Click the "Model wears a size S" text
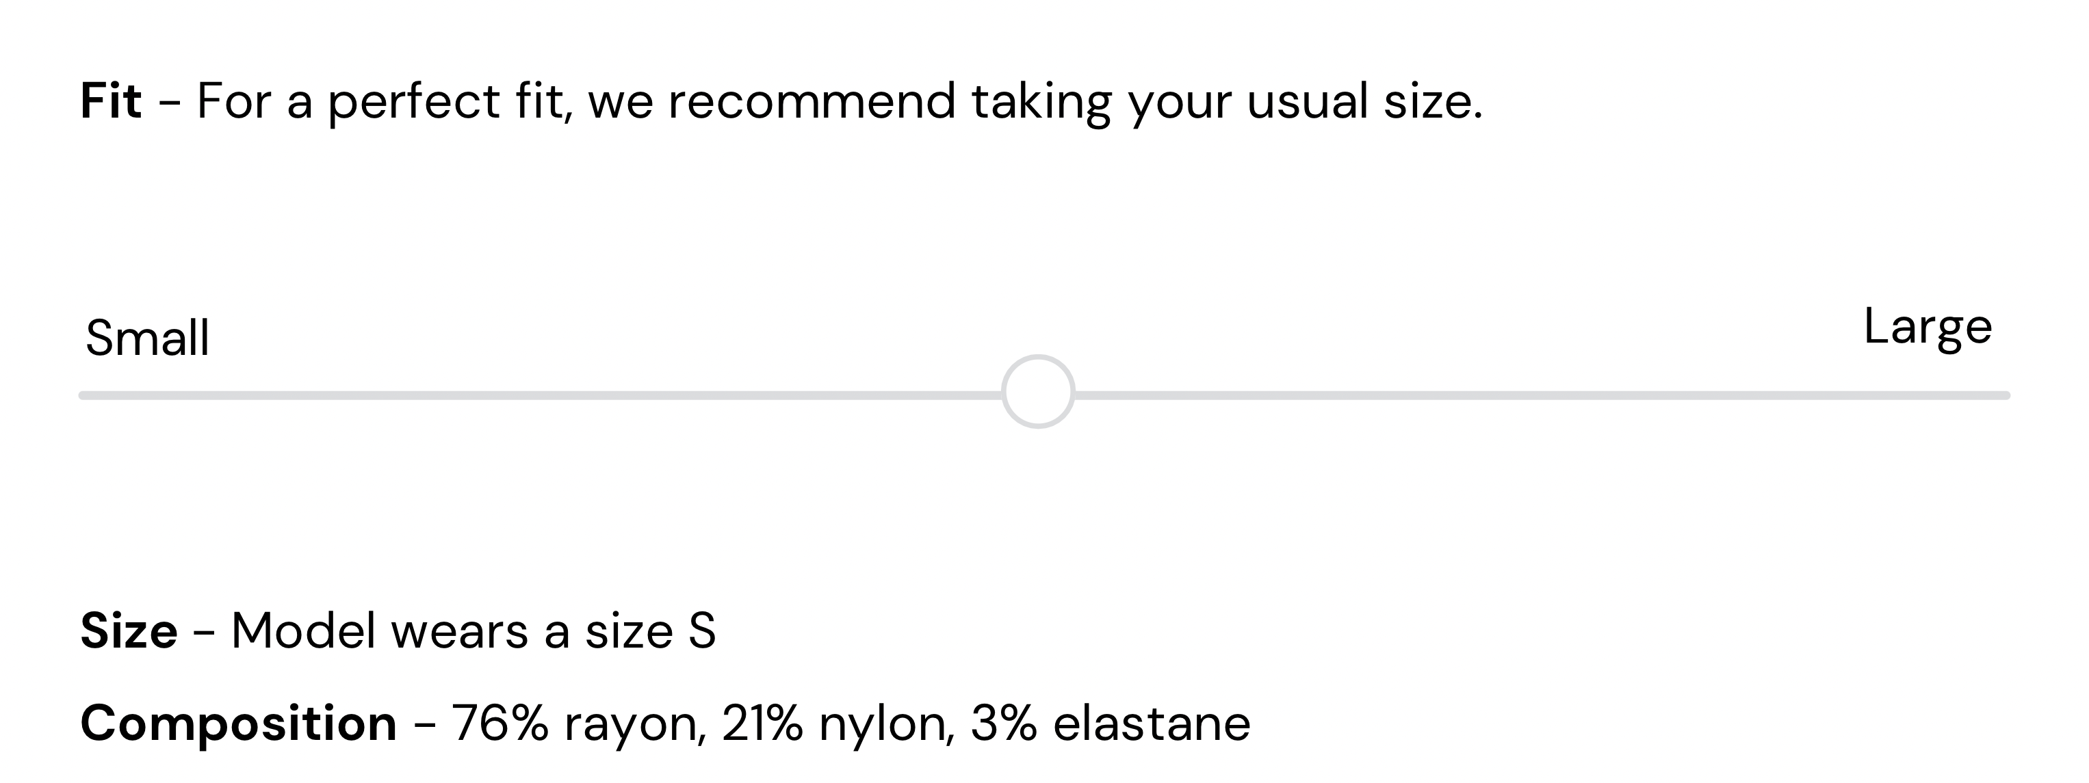Image resolution: width=2089 pixels, height=783 pixels. pos(473,631)
